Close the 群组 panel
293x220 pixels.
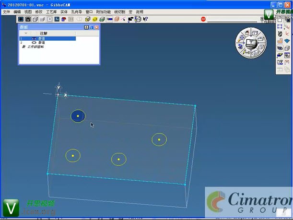(96, 27)
